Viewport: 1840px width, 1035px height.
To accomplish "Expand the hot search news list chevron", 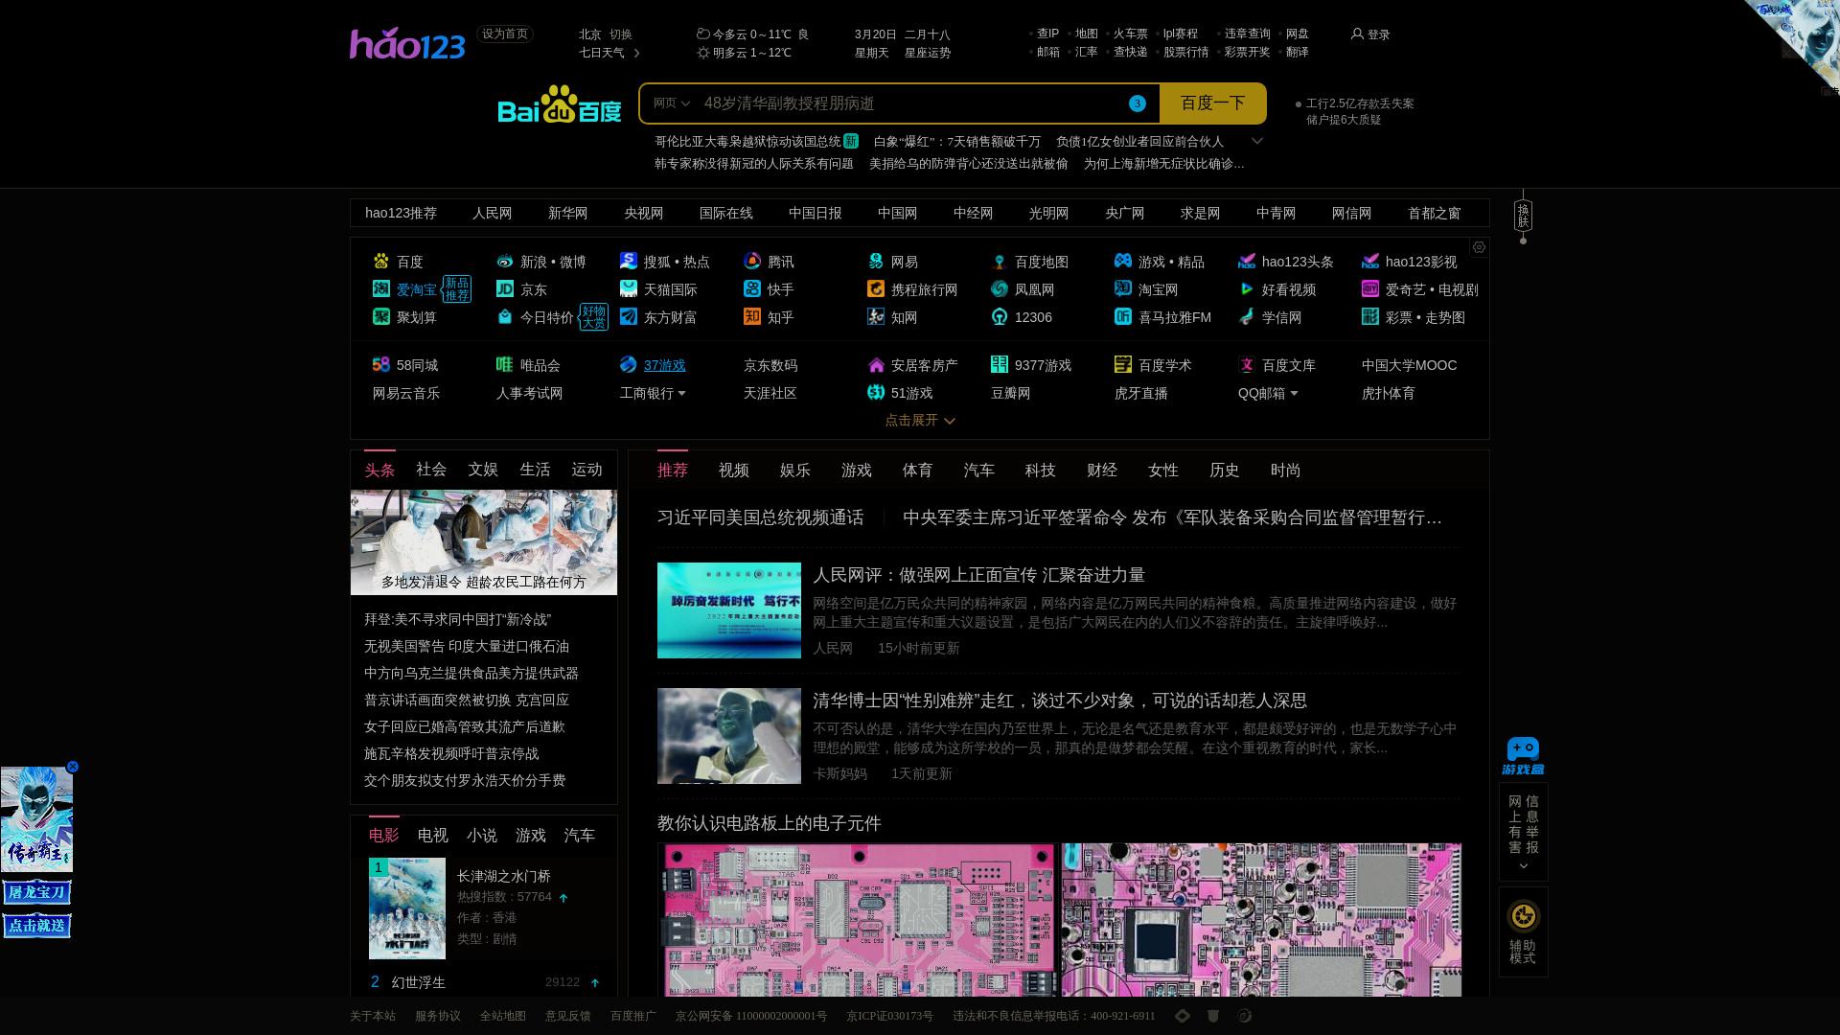I will pyautogui.click(x=1257, y=141).
